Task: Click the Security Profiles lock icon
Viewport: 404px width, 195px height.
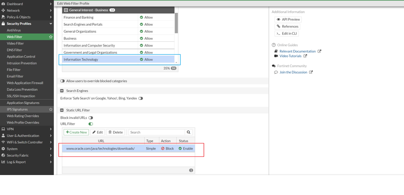Action: 4,24
